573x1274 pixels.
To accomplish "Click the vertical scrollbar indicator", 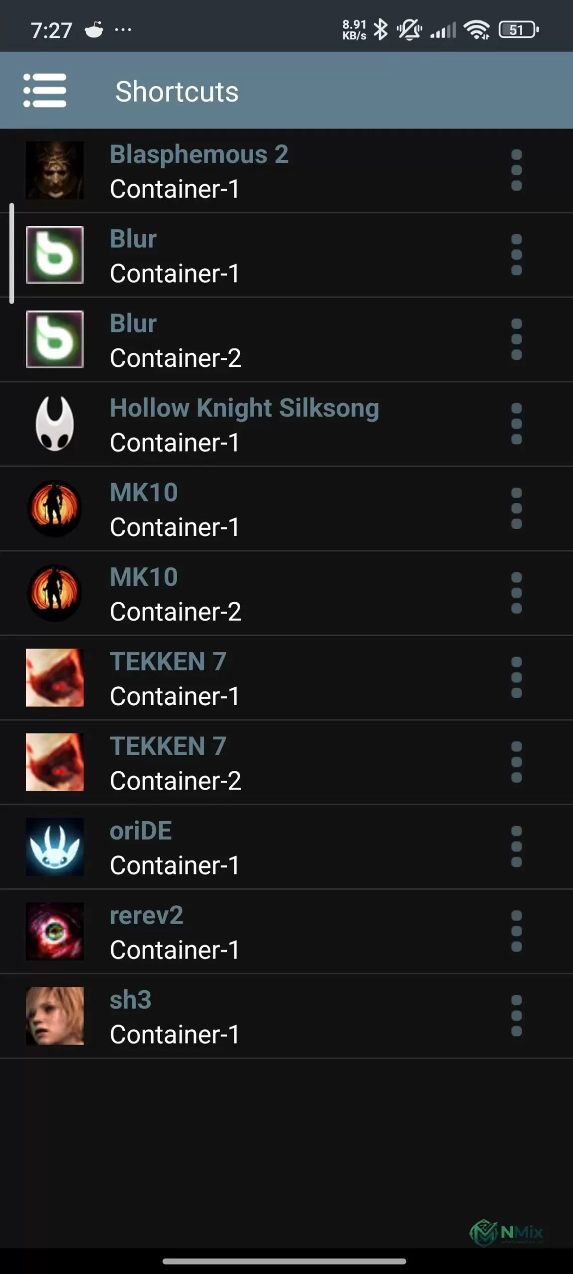I will (x=11, y=253).
